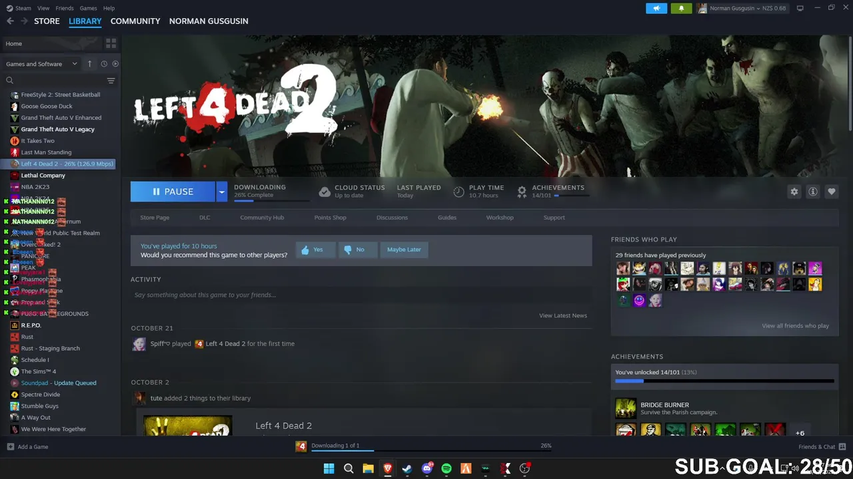Switch to the COMMUNITY tab

pos(135,21)
